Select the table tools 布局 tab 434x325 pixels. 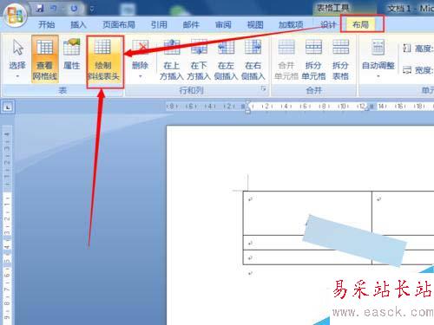(x=360, y=24)
